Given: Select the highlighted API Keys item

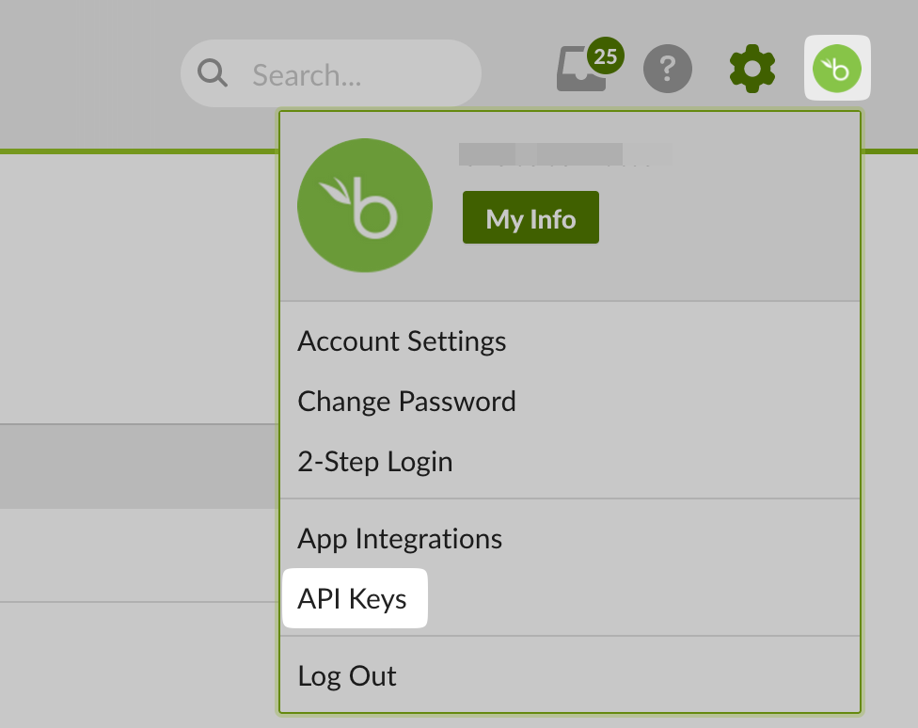Looking at the screenshot, I should click(355, 598).
